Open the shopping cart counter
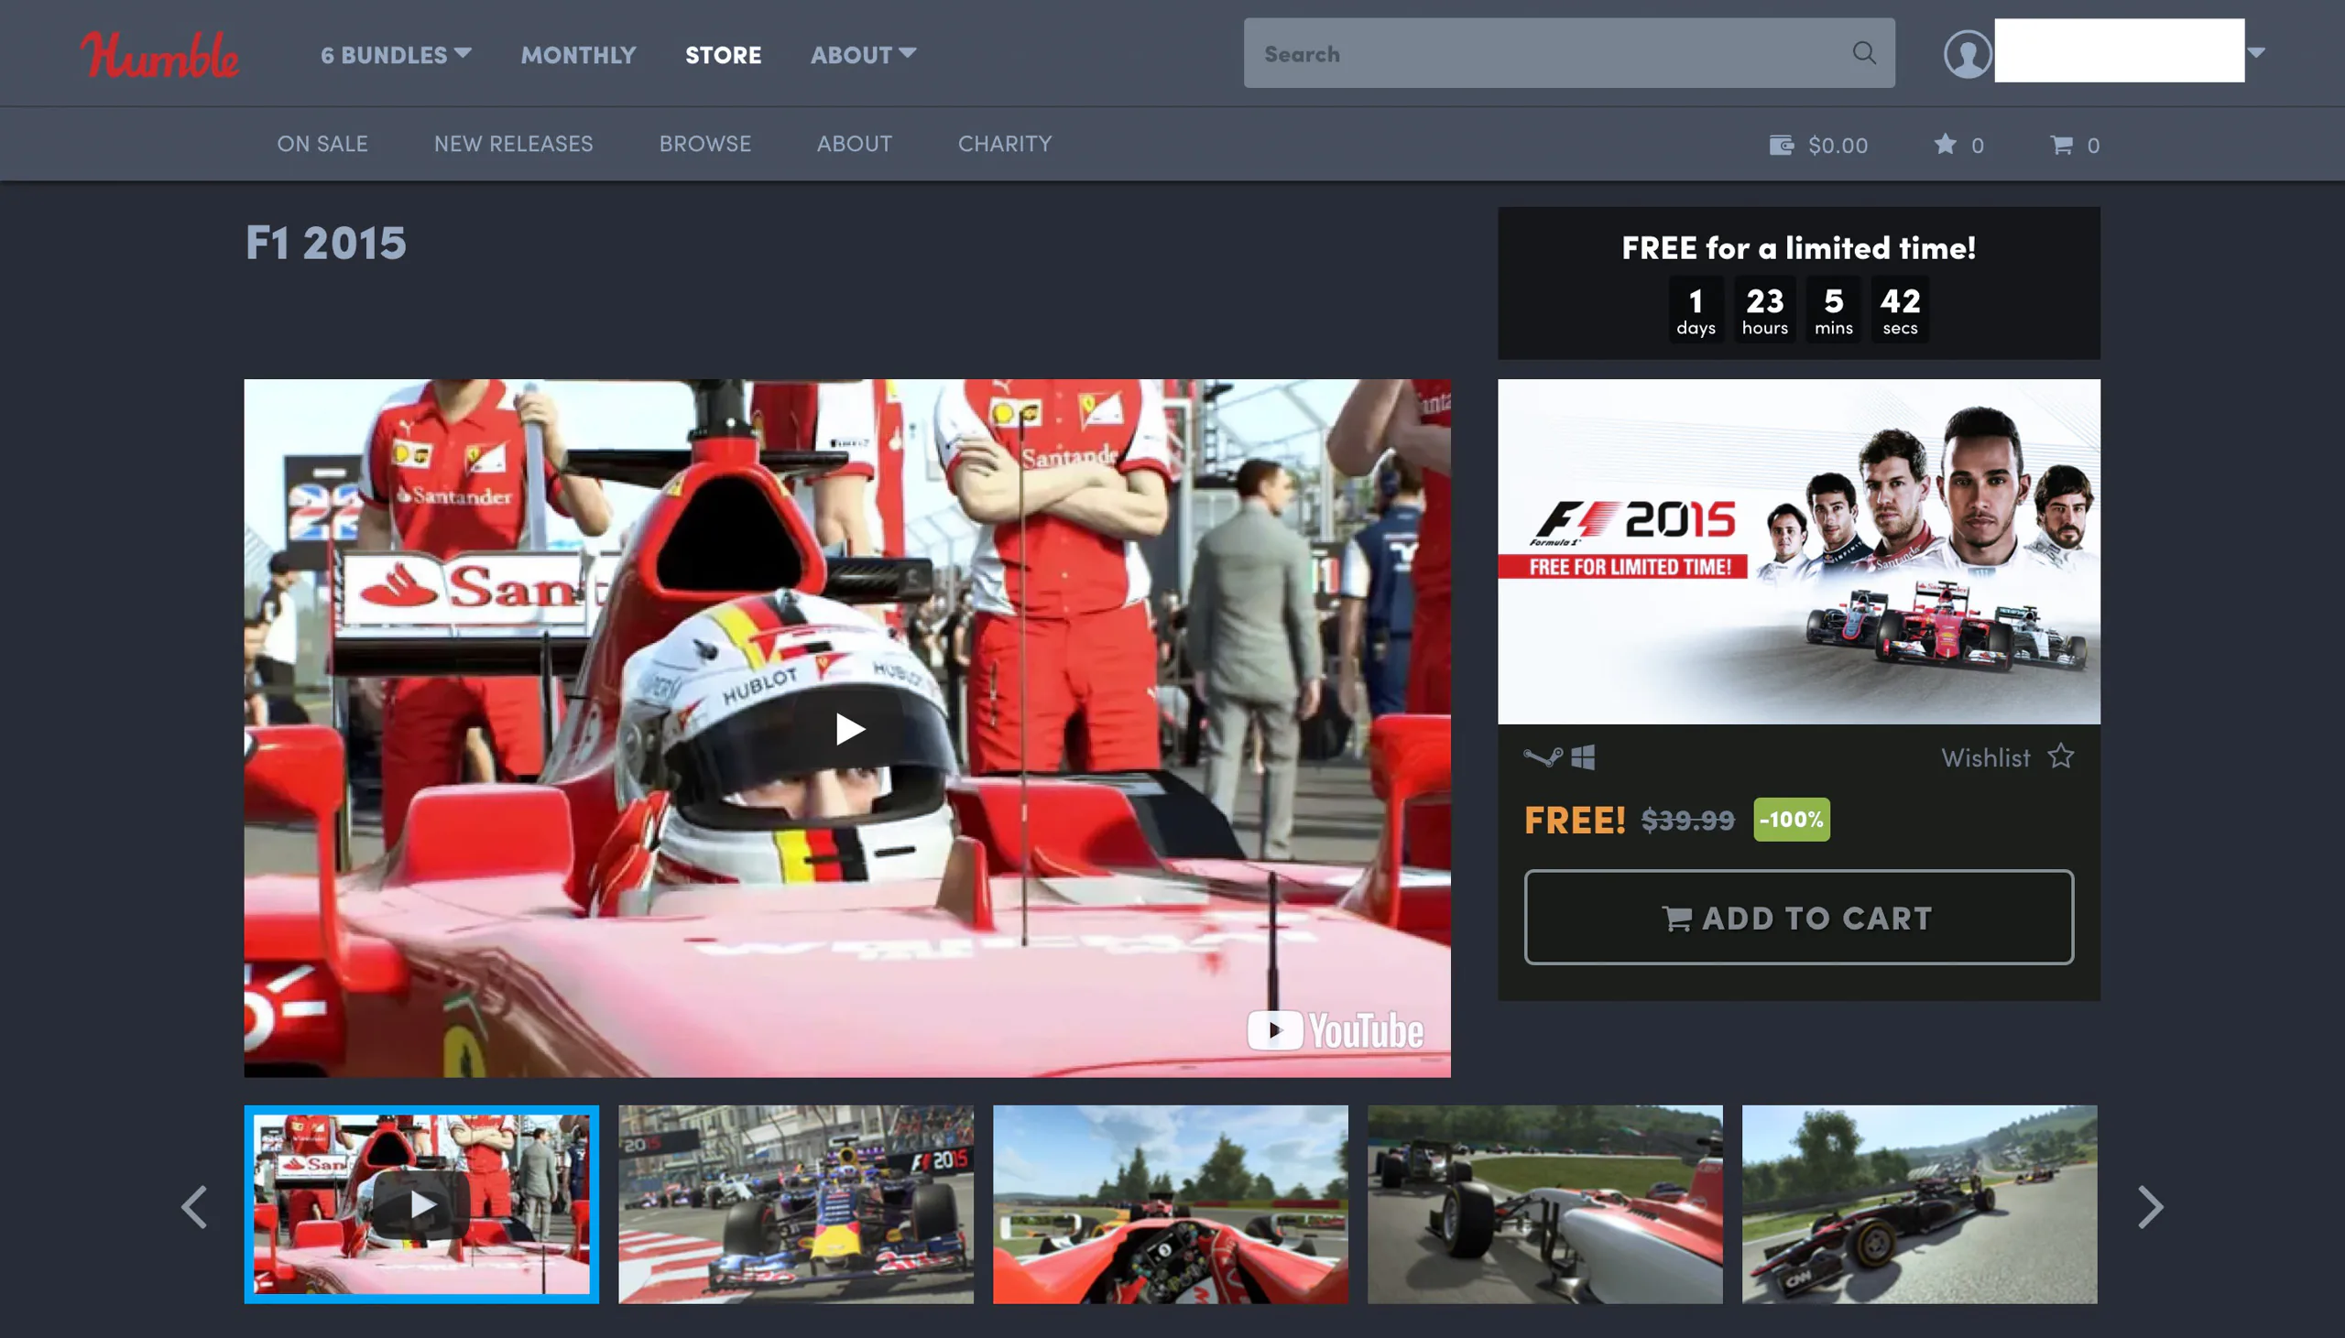The image size is (2345, 1338). (x=2074, y=145)
